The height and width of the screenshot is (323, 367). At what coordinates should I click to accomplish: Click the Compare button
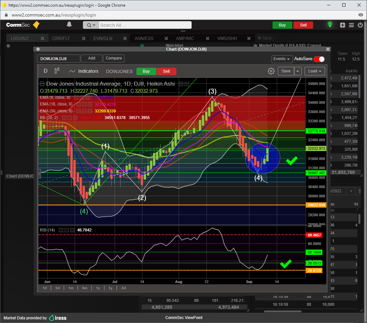(x=114, y=58)
